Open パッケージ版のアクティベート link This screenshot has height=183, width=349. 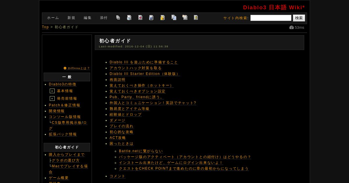[185, 157]
